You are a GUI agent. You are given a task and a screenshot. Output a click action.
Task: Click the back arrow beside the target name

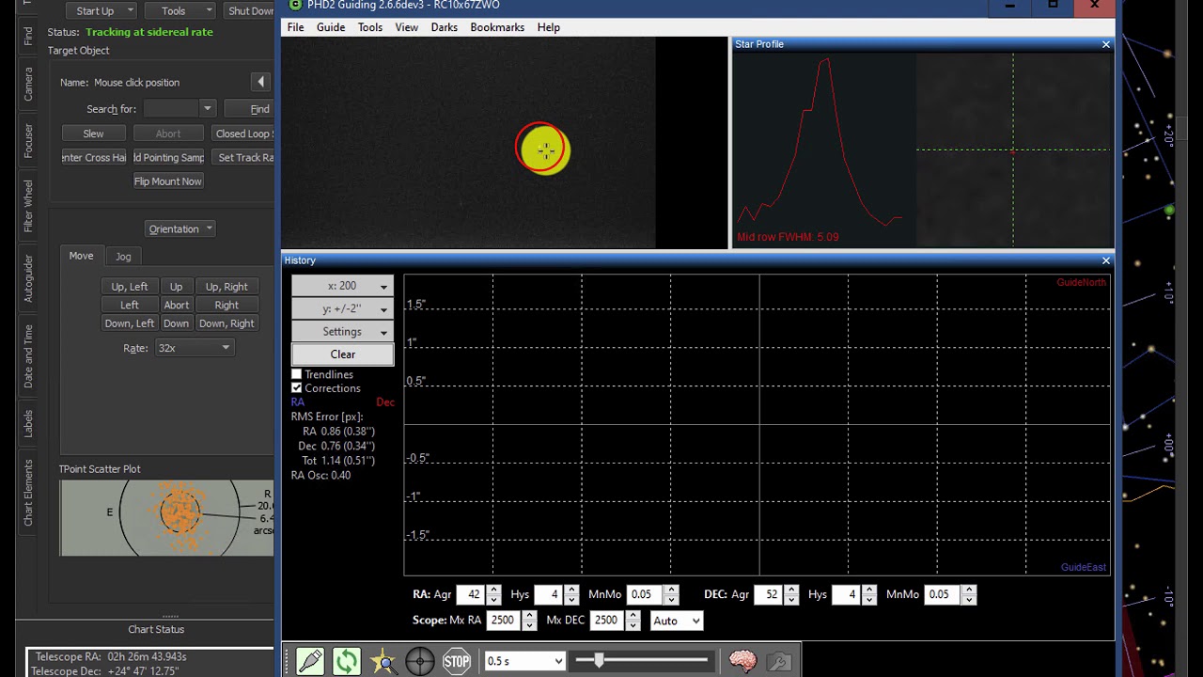[x=261, y=82]
